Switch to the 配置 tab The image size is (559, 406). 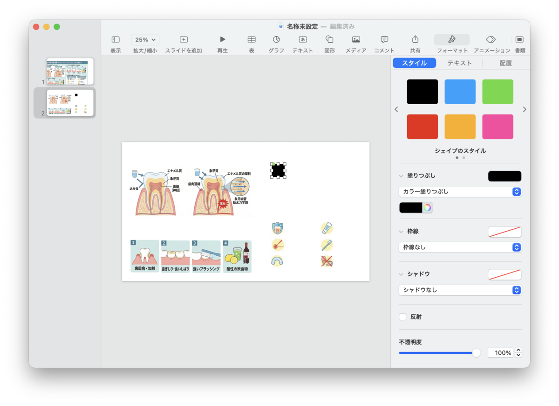[505, 63]
